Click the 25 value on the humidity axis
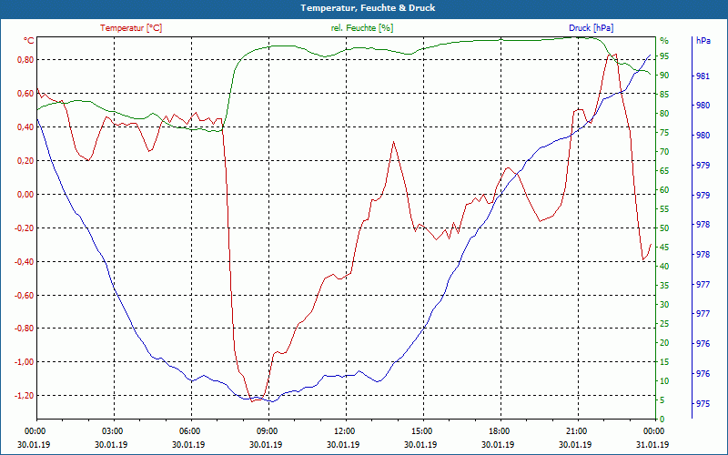This screenshot has height=455, width=728. pyautogui.click(x=664, y=324)
